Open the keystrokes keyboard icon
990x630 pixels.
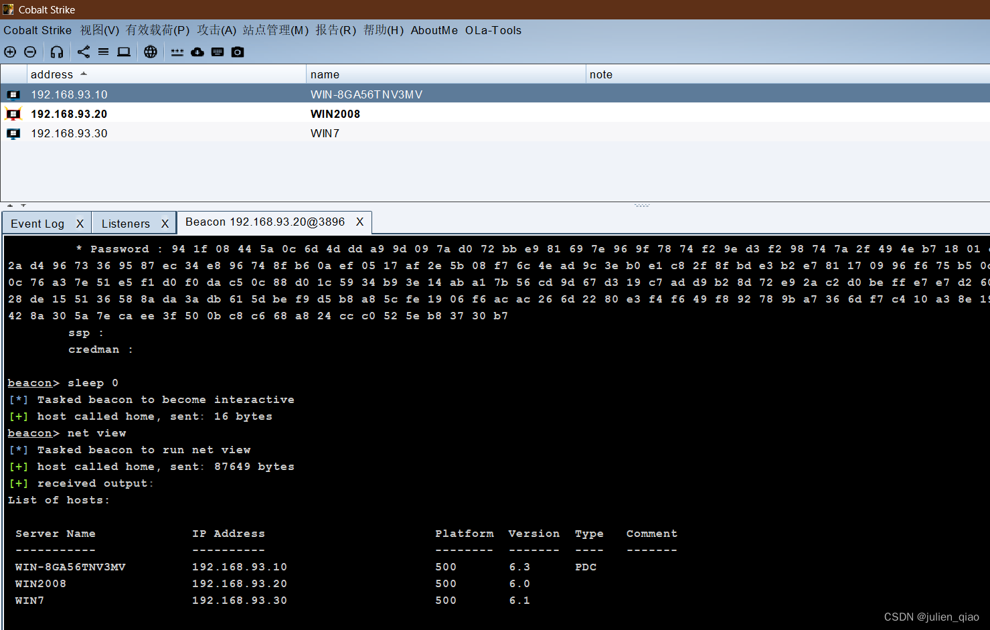tap(218, 52)
